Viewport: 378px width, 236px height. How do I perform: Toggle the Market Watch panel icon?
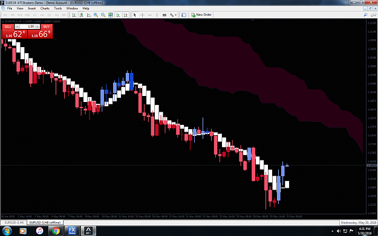pyautogui.click(x=184, y=15)
